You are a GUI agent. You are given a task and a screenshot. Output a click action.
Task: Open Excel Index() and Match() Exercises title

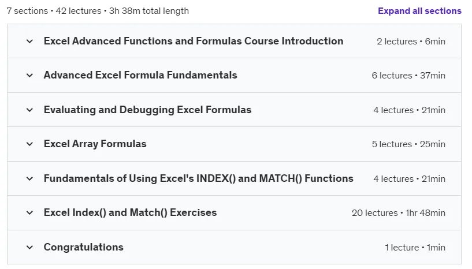point(131,212)
